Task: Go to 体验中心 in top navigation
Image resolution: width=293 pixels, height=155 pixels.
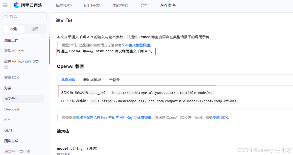Action: [x=120, y=5]
